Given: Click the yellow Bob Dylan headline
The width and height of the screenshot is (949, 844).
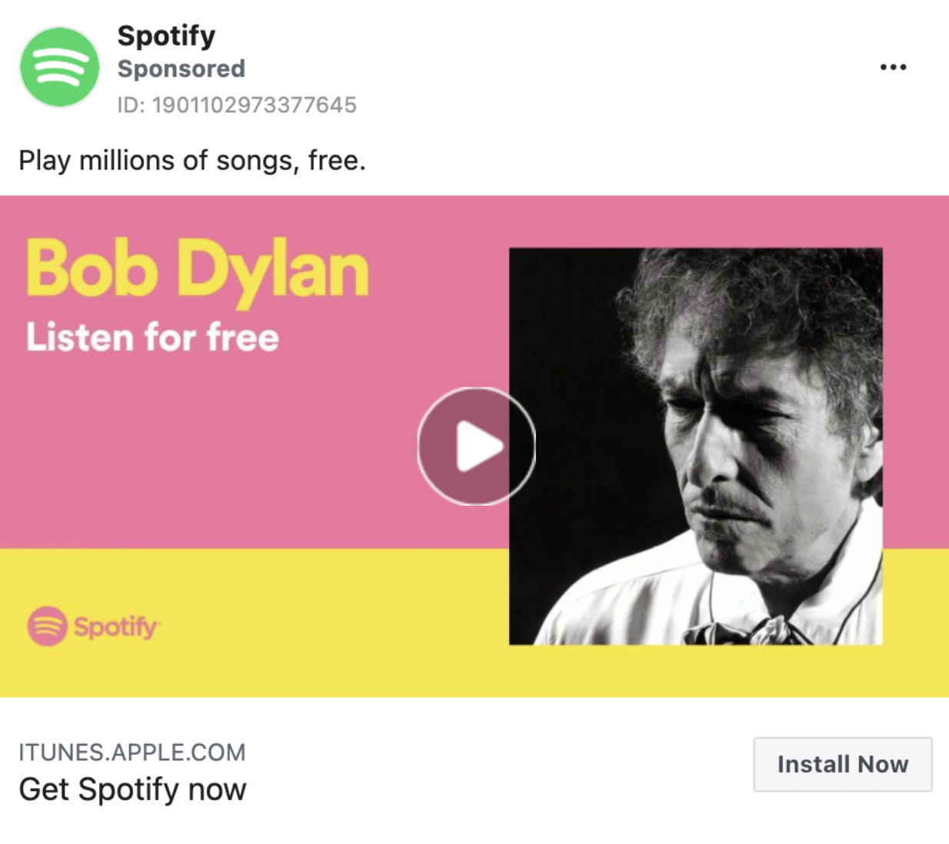Looking at the screenshot, I should tap(197, 269).
